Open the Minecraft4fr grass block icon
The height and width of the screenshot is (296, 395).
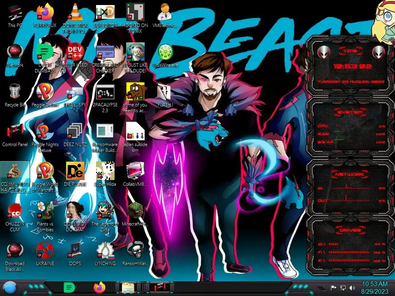pos(135,214)
